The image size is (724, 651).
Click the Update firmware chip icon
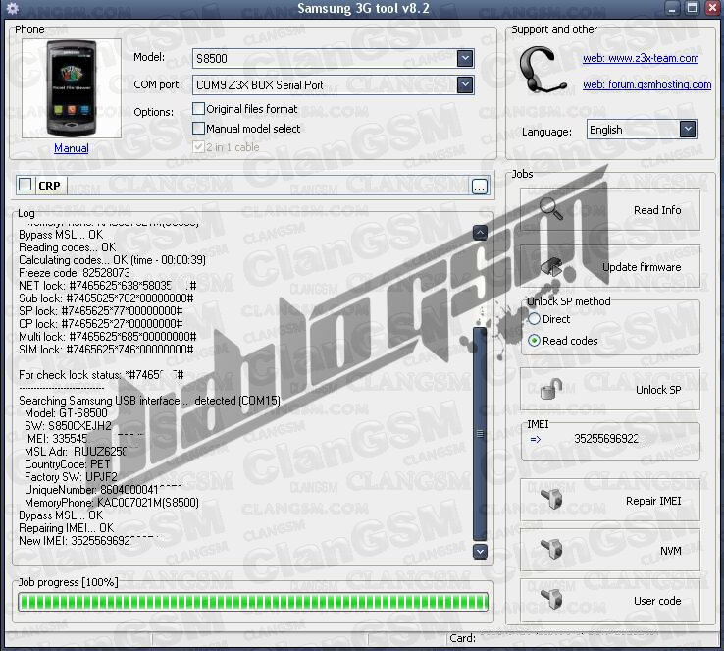click(552, 267)
